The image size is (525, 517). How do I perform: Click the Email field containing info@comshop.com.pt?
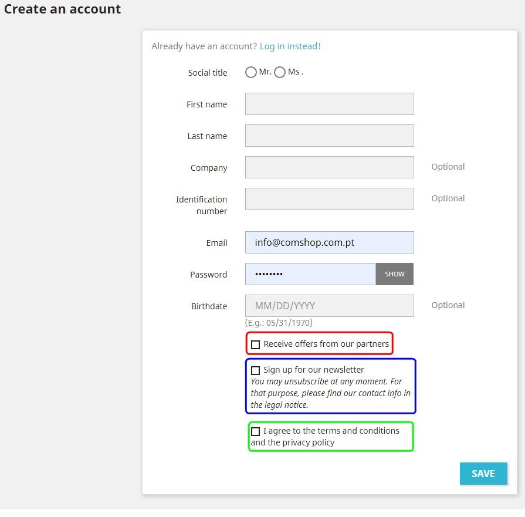[329, 242]
